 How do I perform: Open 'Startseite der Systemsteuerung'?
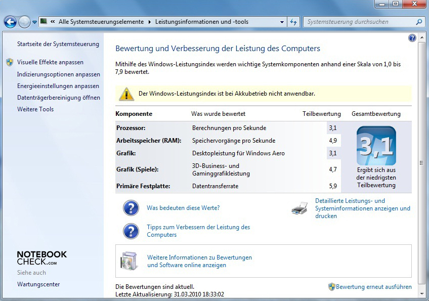(58, 44)
